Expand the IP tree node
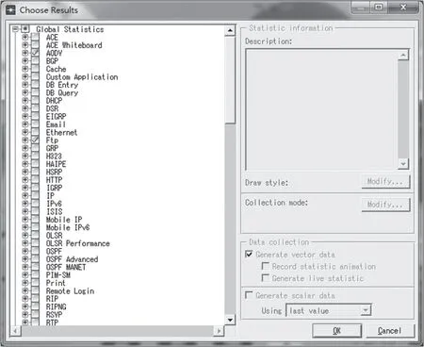This screenshot has height=347, width=424. pos(25,195)
